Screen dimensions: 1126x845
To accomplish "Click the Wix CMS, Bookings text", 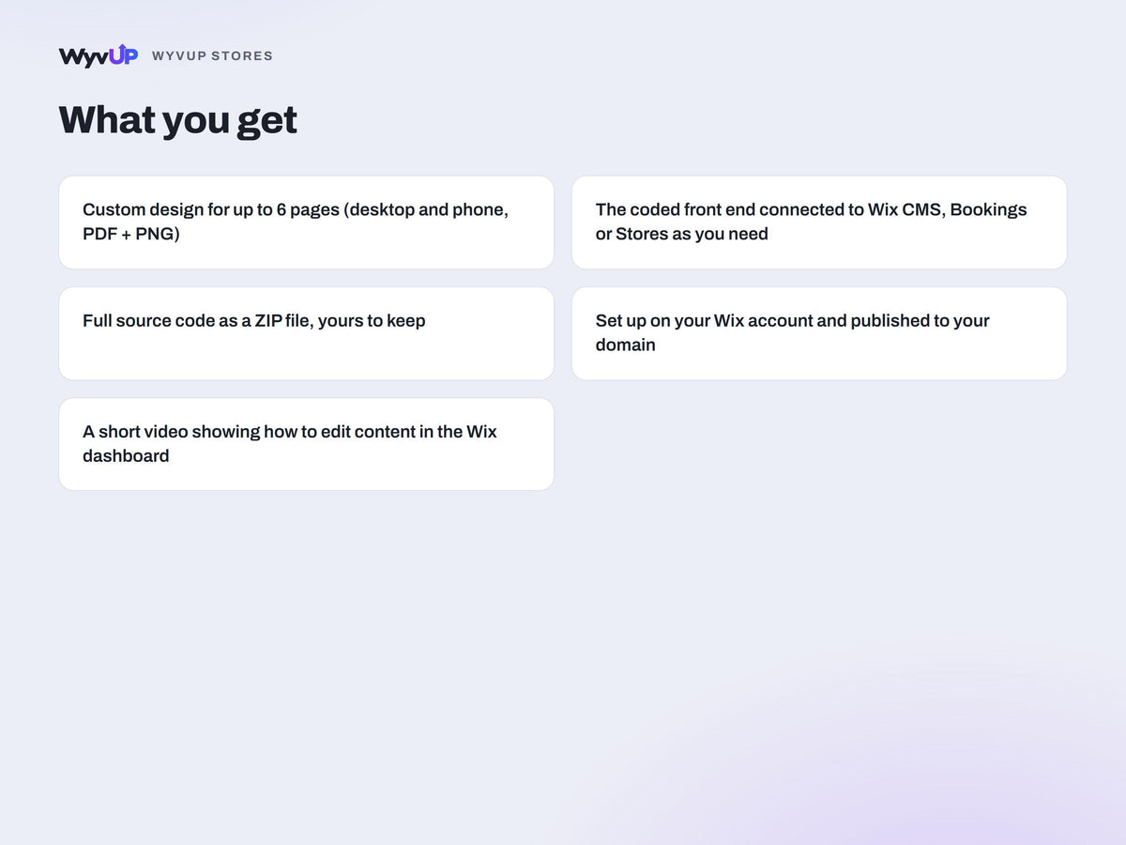I will pos(947,209).
